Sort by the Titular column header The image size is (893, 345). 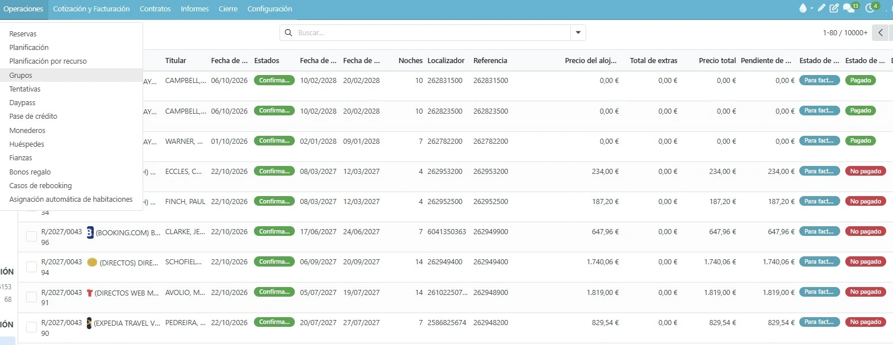point(176,61)
